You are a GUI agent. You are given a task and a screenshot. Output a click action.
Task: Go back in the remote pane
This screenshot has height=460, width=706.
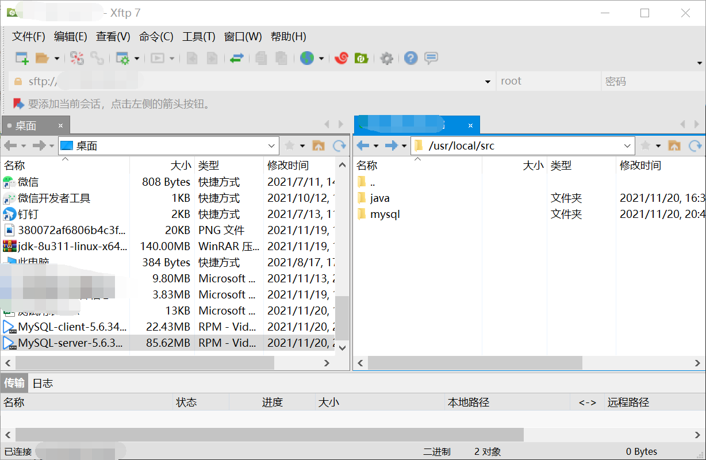pyautogui.click(x=363, y=145)
